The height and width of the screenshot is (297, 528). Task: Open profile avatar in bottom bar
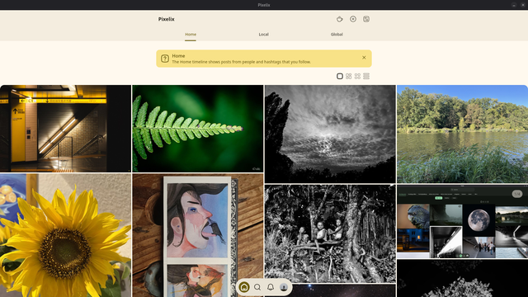284,287
